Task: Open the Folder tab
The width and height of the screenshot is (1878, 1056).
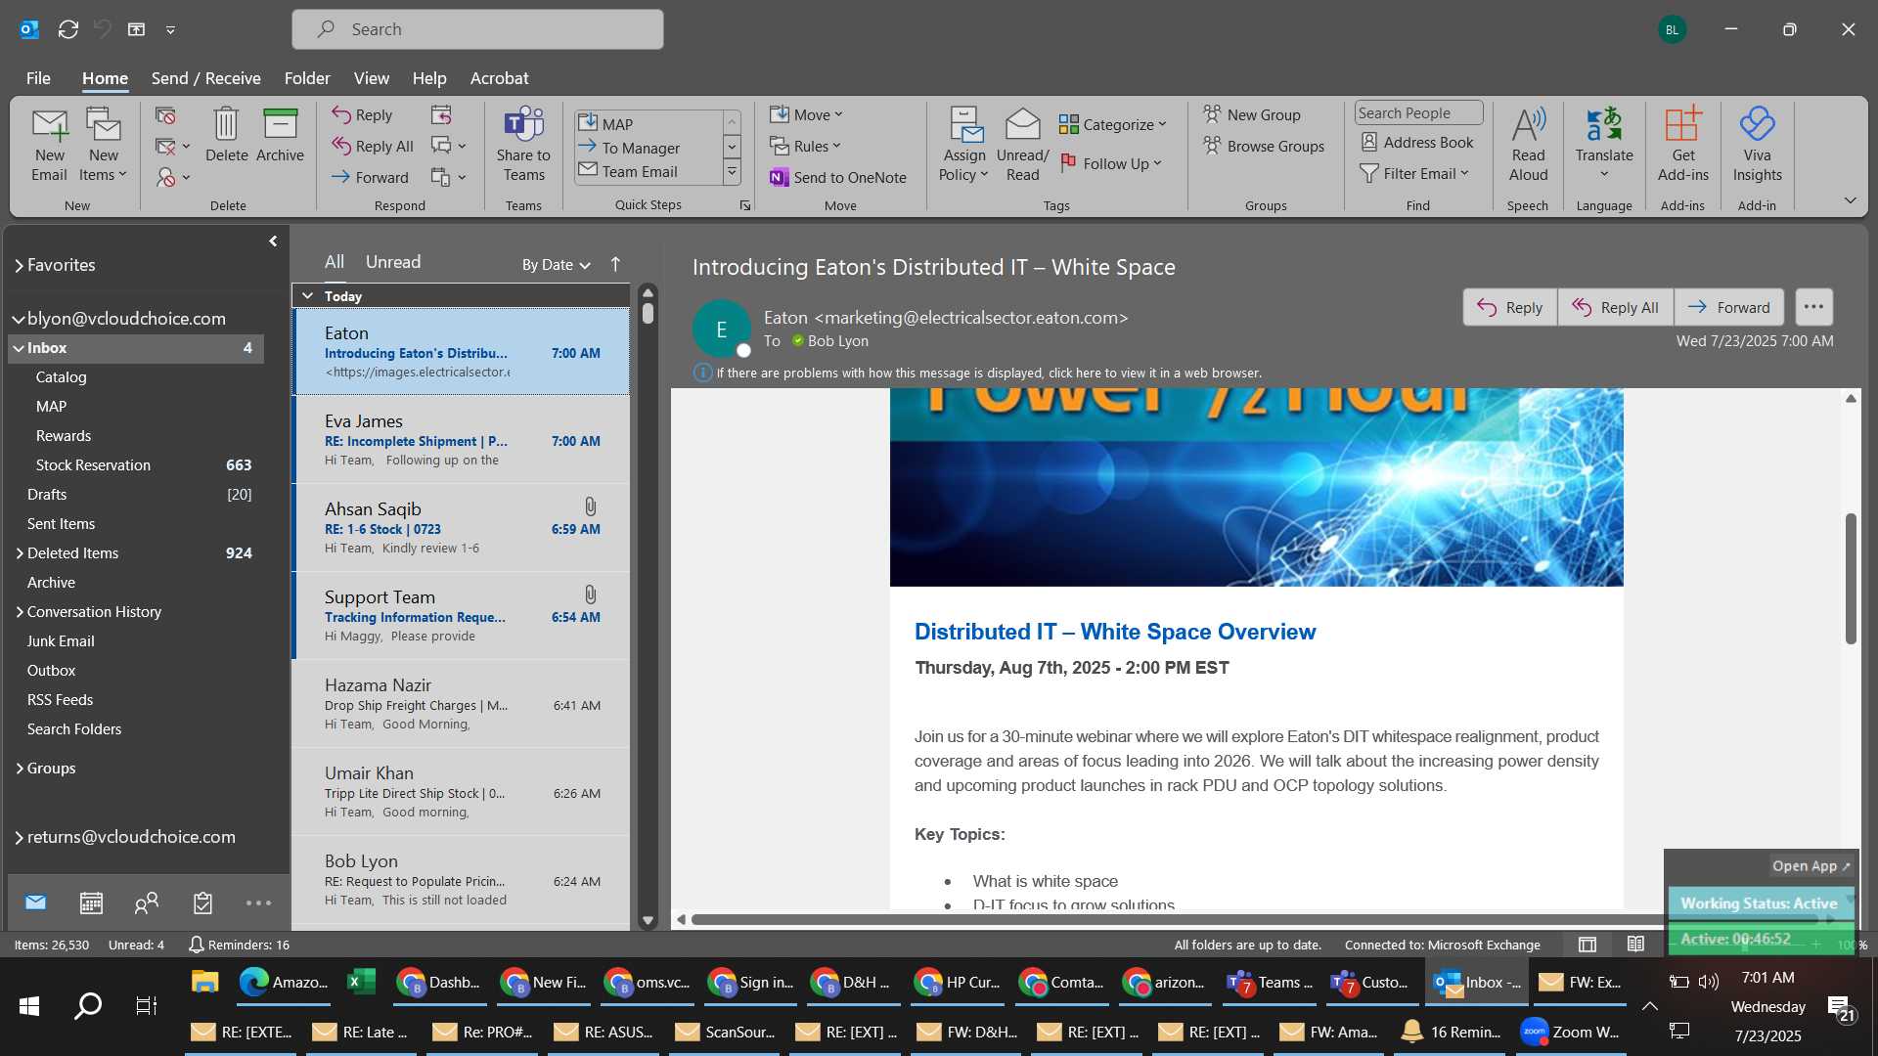Action: click(307, 78)
